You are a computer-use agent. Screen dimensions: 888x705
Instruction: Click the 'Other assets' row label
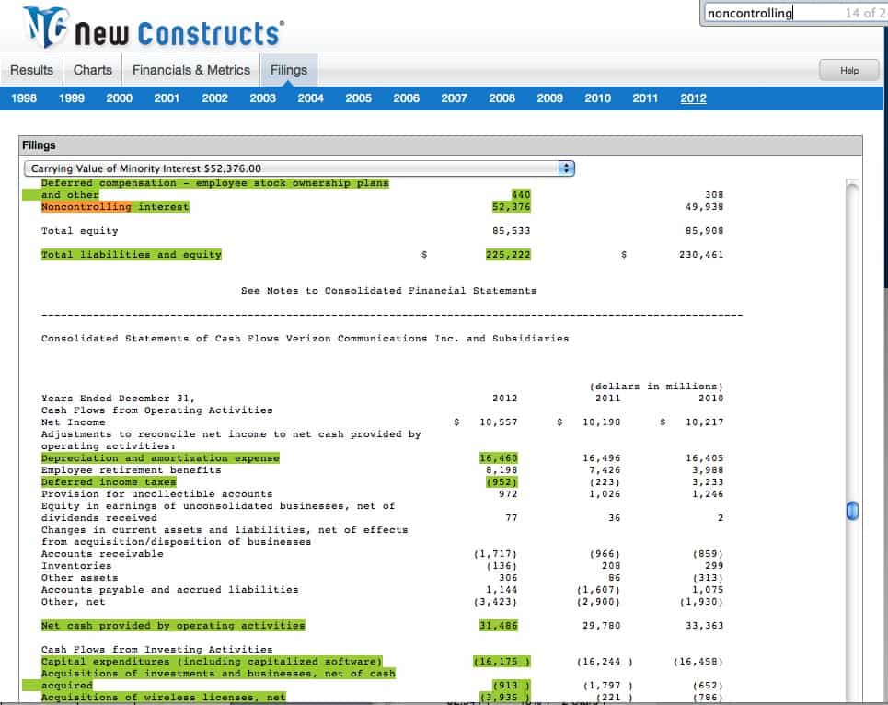click(x=80, y=578)
